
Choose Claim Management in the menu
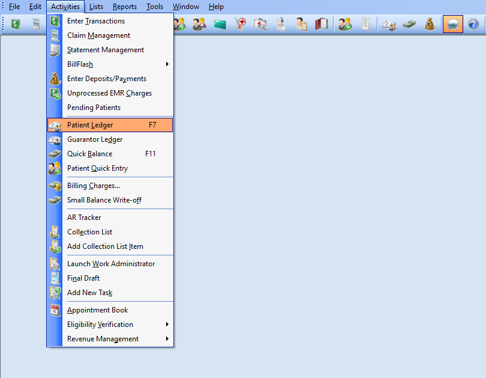click(98, 35)
